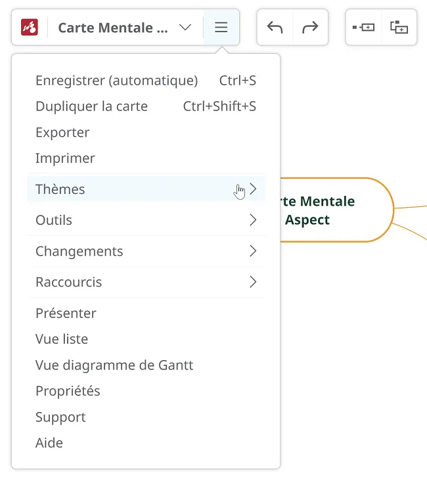Click the add sibling topic icon
The height and width of the screenshot is (483, 427).
(363, 28)
